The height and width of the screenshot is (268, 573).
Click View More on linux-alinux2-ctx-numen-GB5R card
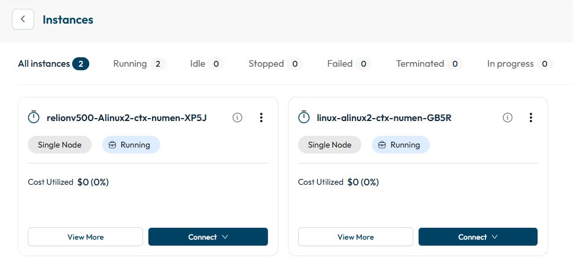click(x=355, y=237)
